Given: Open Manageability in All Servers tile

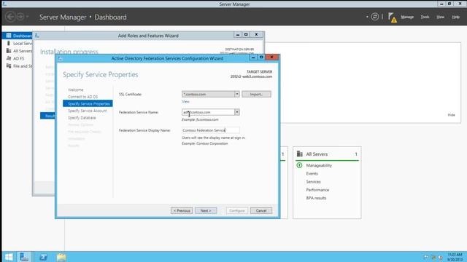Looking at the screenshot, I should tap(319, 165).
